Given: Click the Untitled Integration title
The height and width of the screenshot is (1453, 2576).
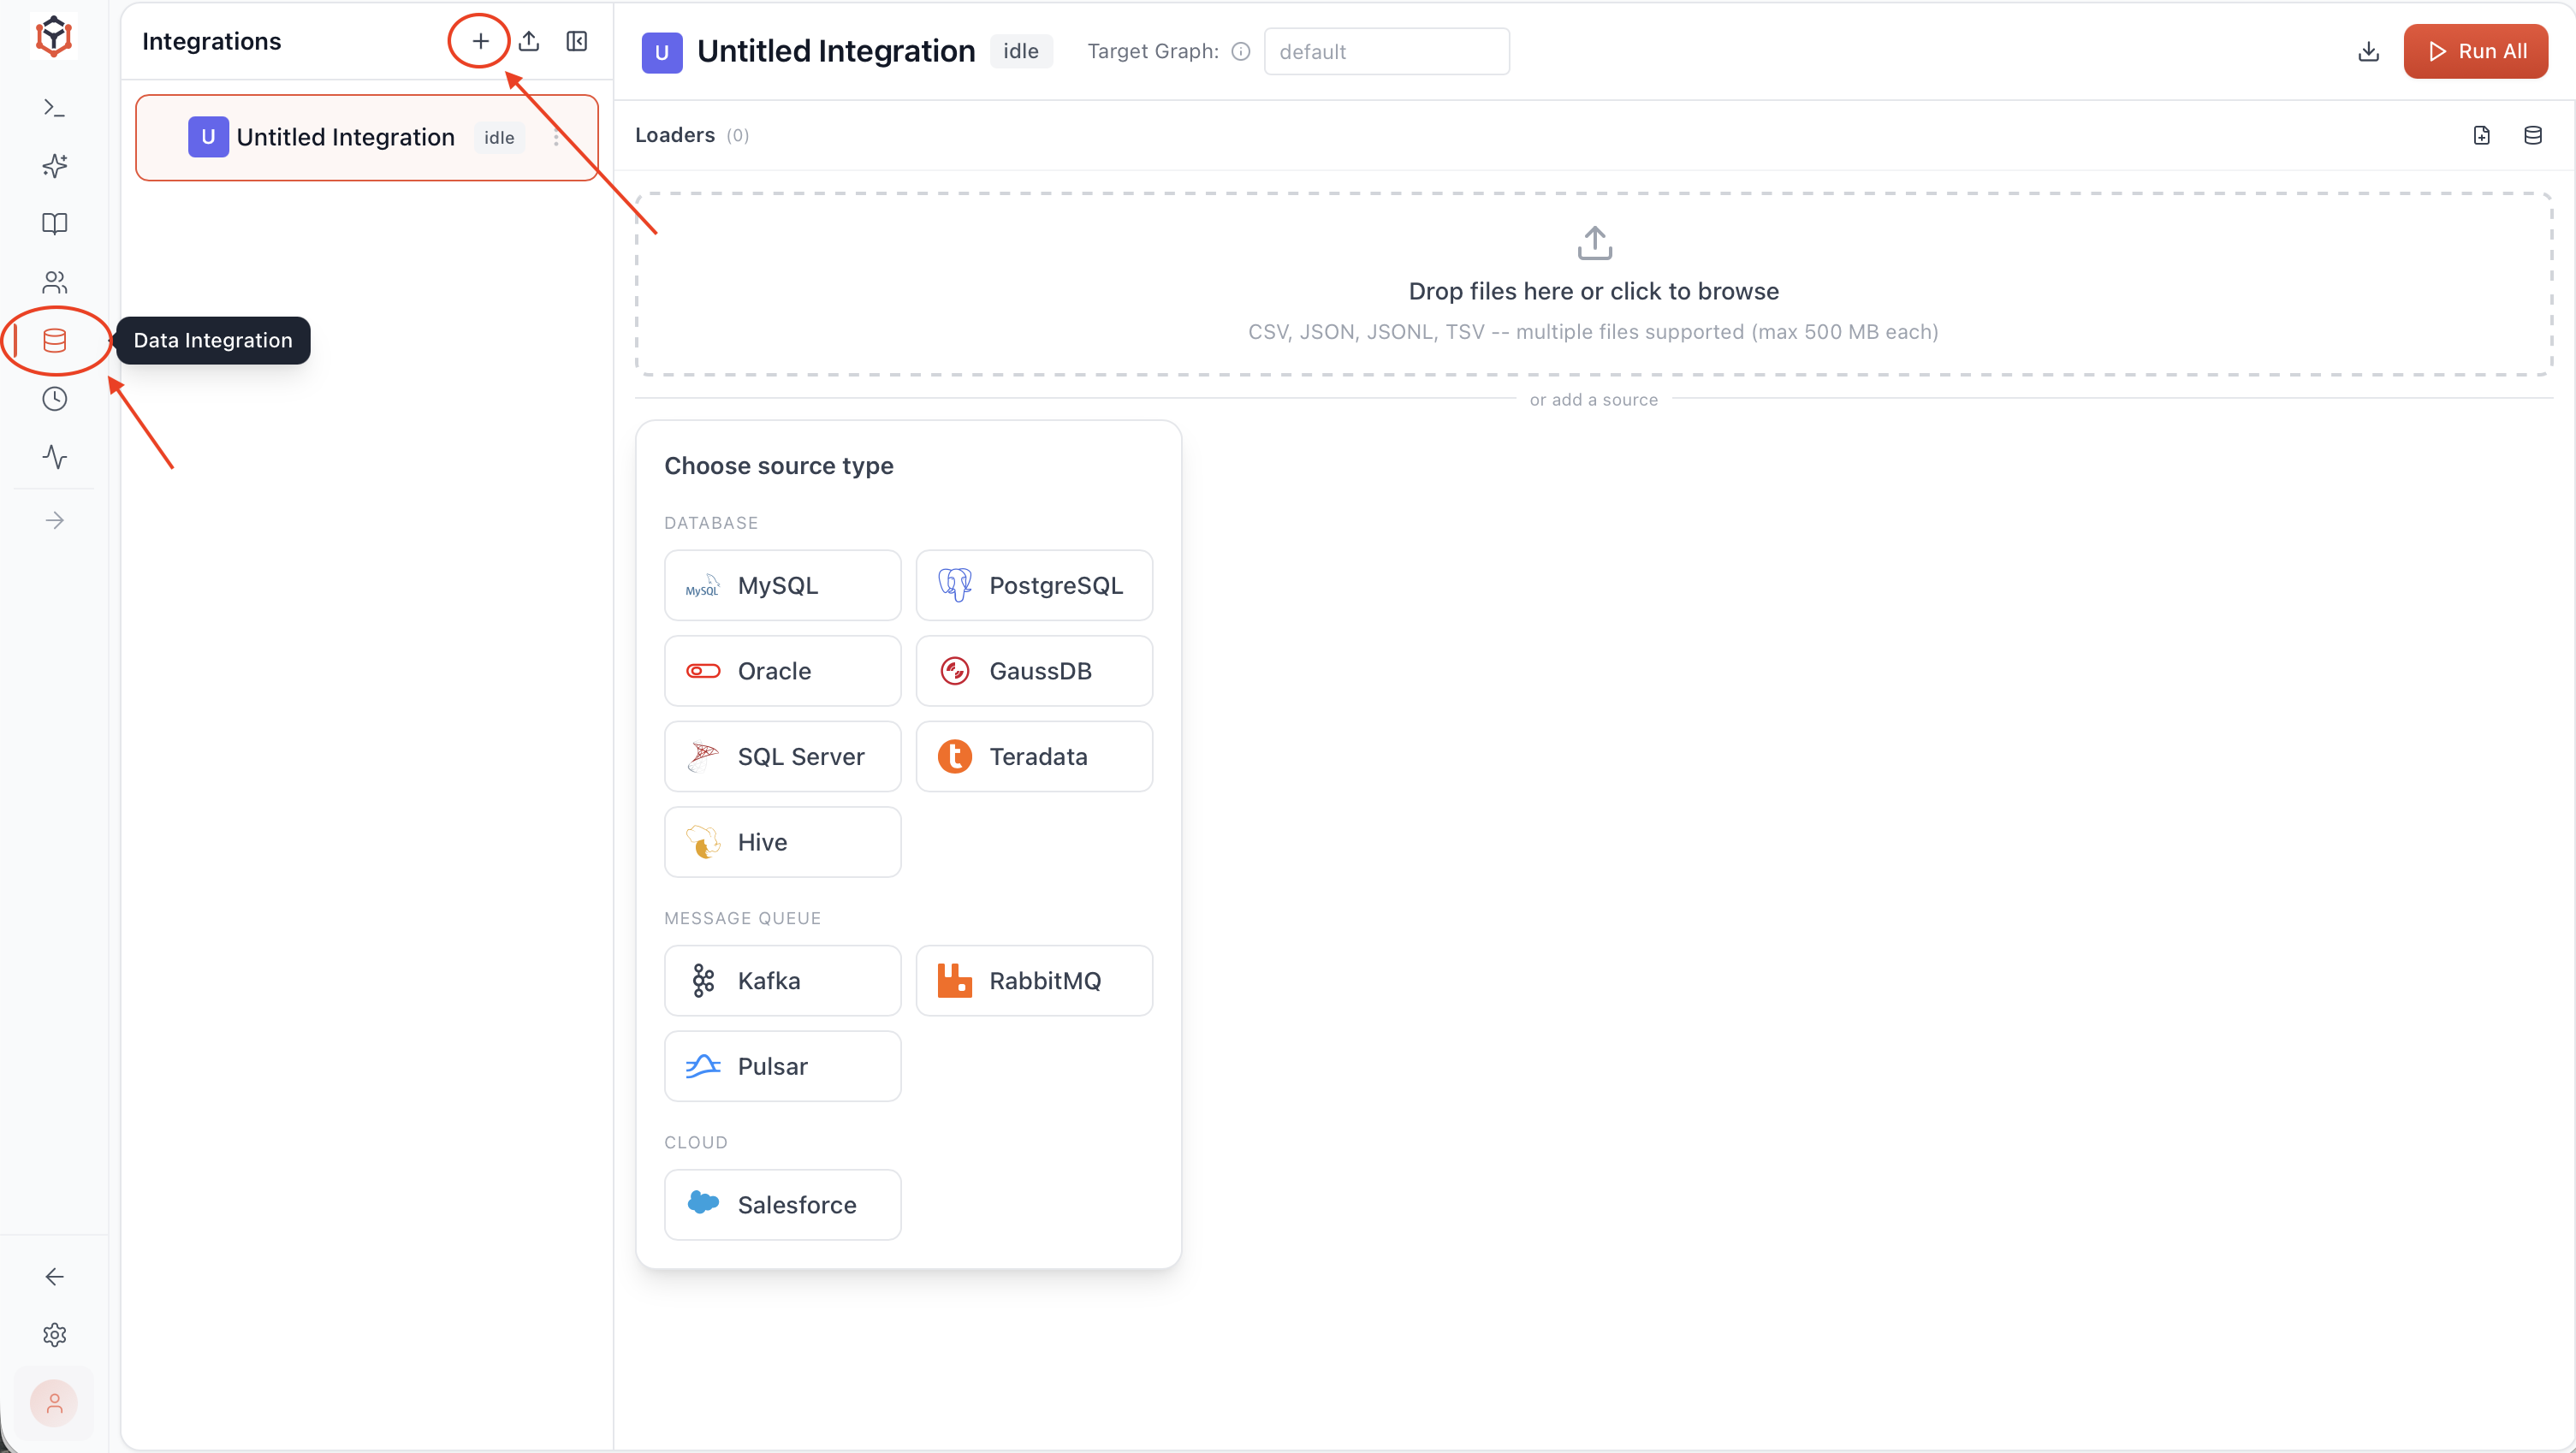Looking at the screenshot, I should [x=836, y=51].
